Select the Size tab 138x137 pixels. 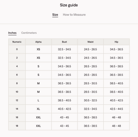point(55,15)
